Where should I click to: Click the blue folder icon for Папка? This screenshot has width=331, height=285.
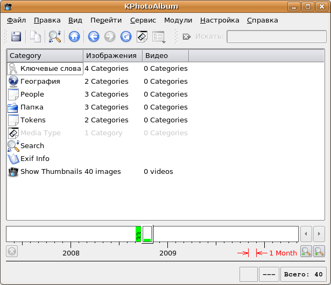pyautogui.click(x=13, y=107)
